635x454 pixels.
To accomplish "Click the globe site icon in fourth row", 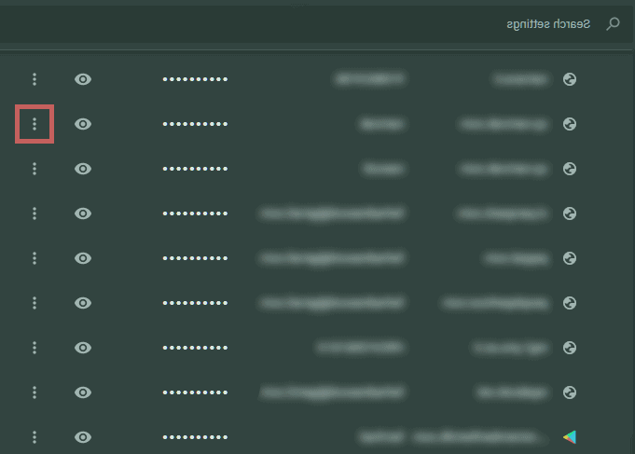I will (570, 213).
